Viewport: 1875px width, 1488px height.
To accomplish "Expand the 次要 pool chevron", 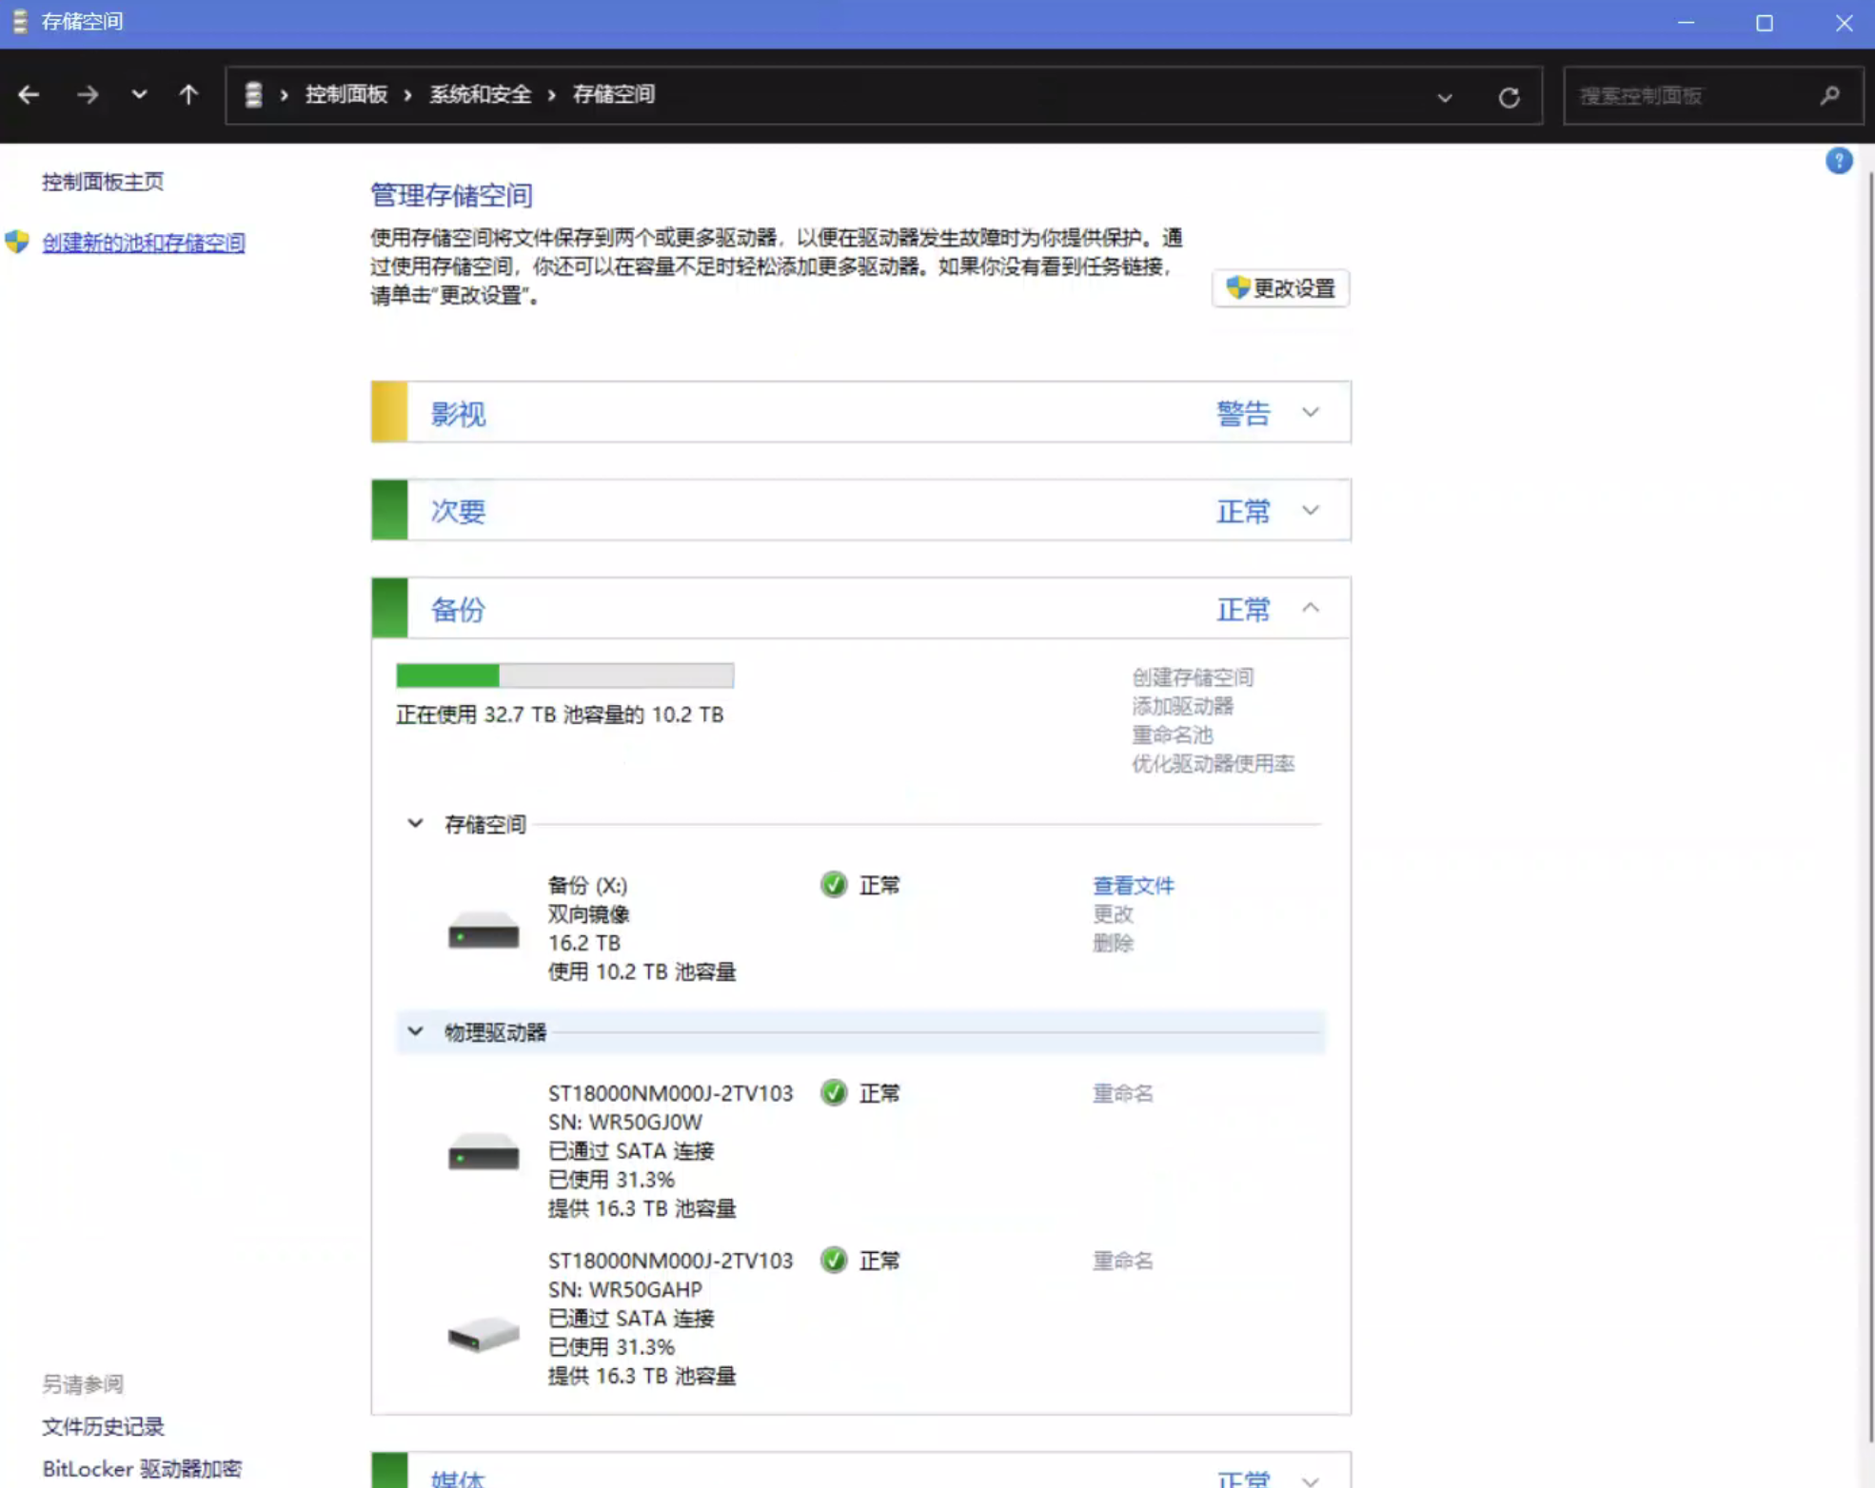I will pyautogui.click(x=1311, y=510).
